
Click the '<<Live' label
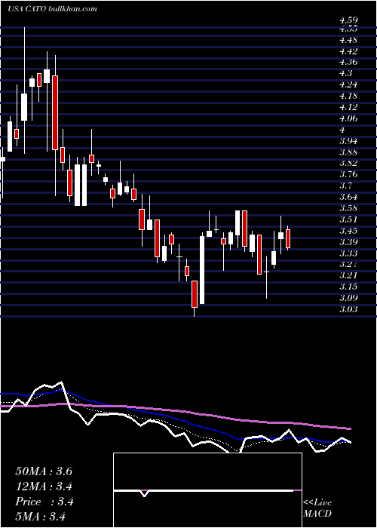[317, 503]
